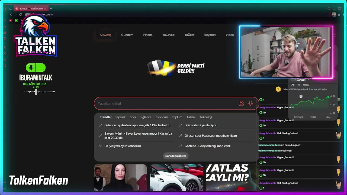
Task: Go back with the browser back arrow
Action: [x=11, y=14]
